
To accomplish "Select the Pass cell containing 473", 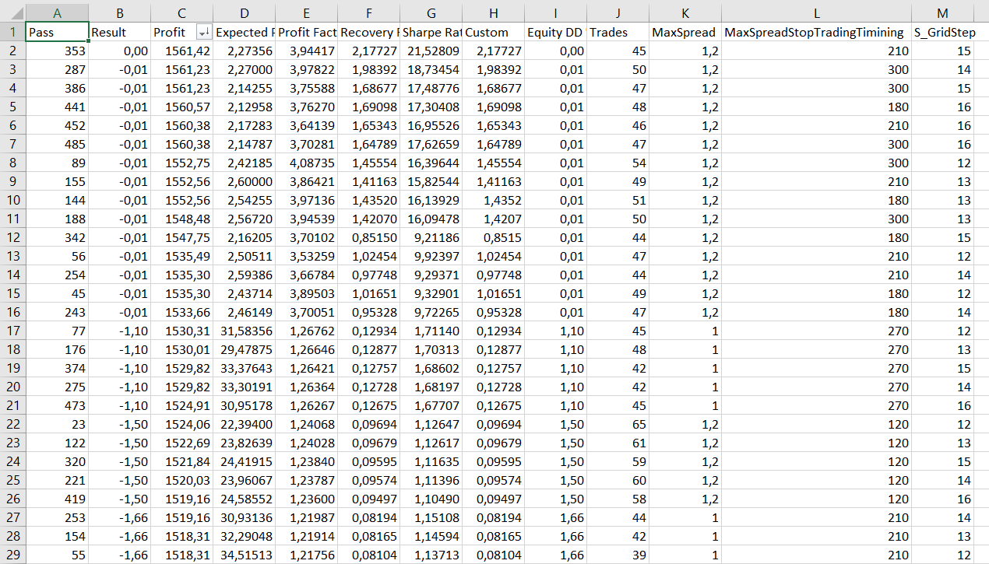I will 57,405.
